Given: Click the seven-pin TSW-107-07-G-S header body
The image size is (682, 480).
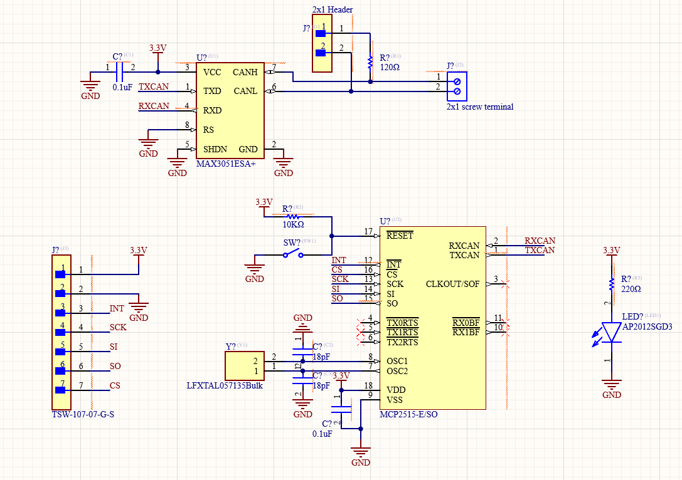Looking at the screenshot, I should [x=61, y=332].
